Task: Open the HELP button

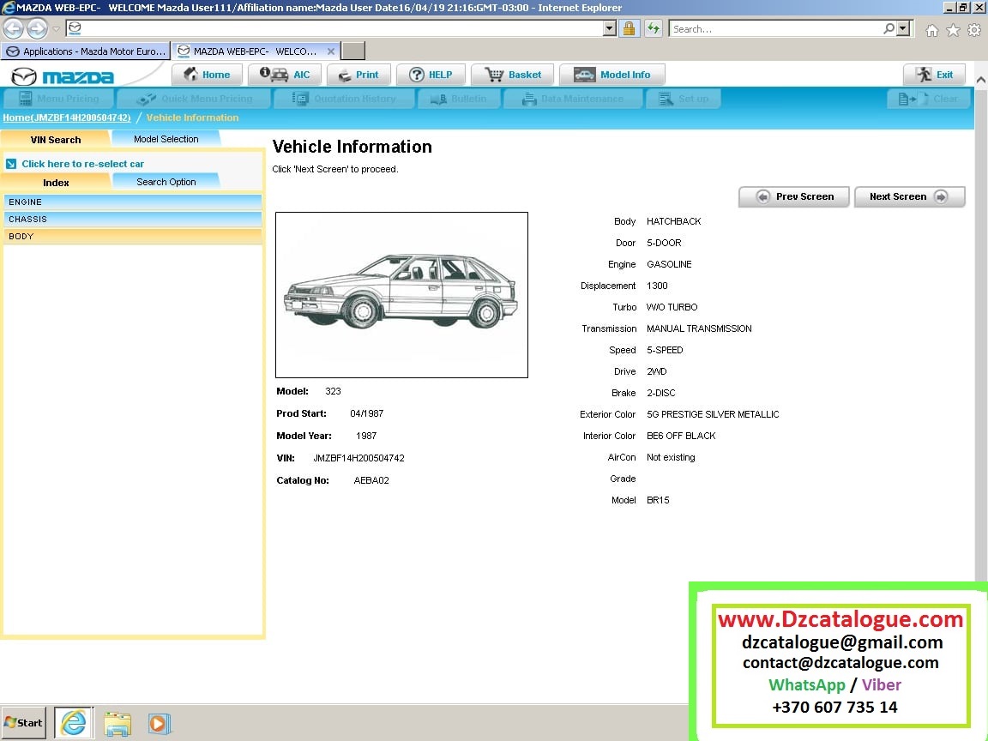Action: click(431, 75)
